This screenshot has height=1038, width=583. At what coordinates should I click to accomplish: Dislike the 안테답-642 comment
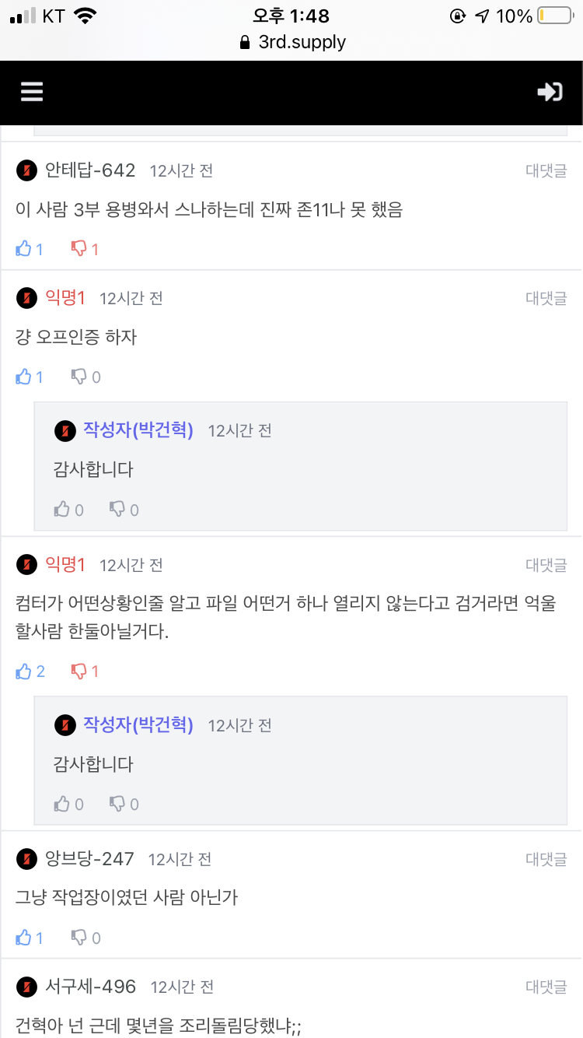80,249
